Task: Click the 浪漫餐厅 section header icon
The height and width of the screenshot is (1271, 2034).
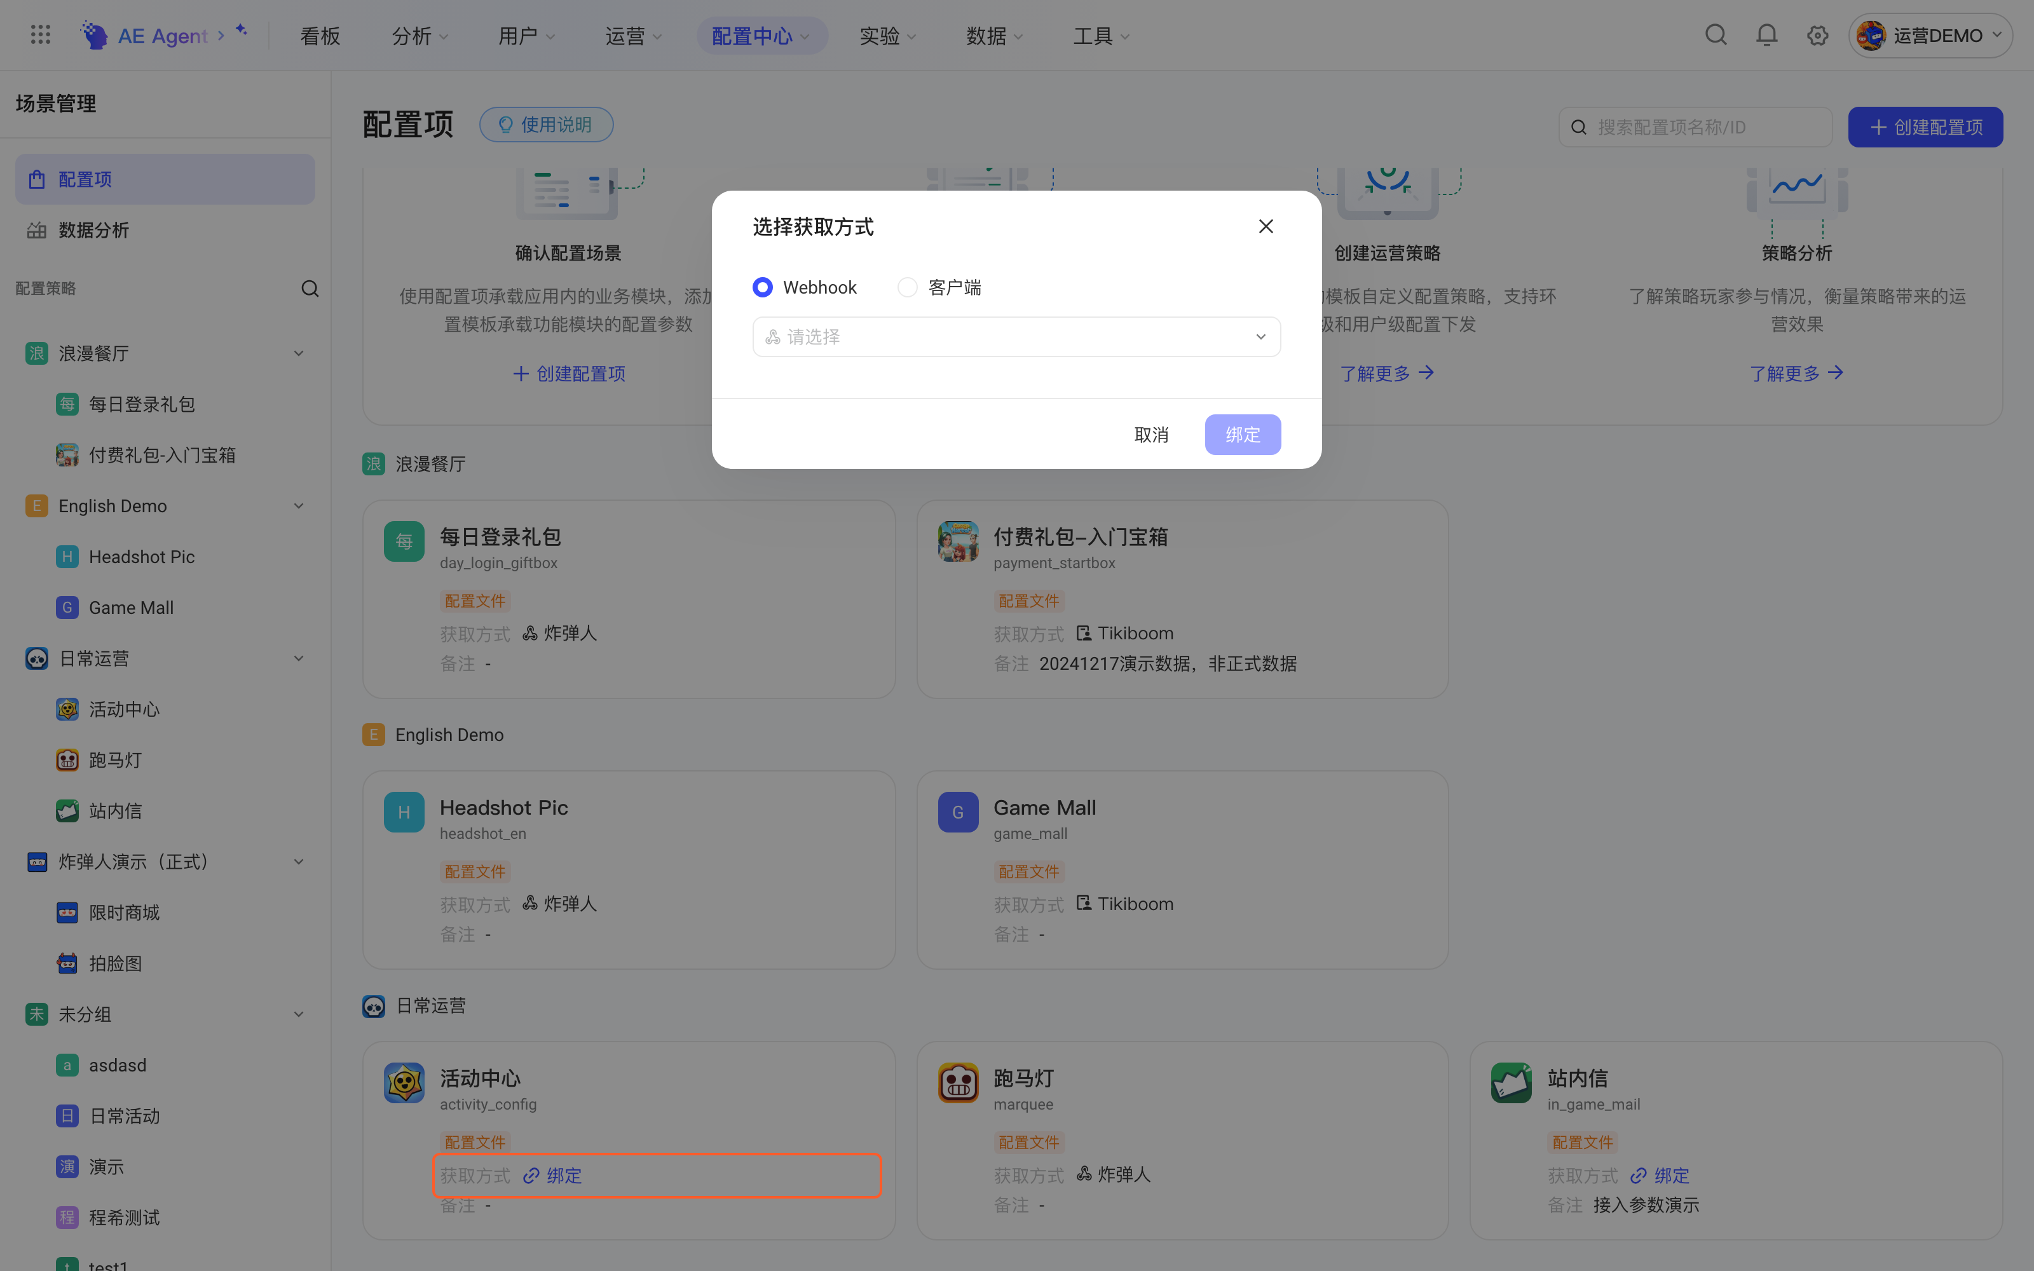Action: [x=373, y=463]
